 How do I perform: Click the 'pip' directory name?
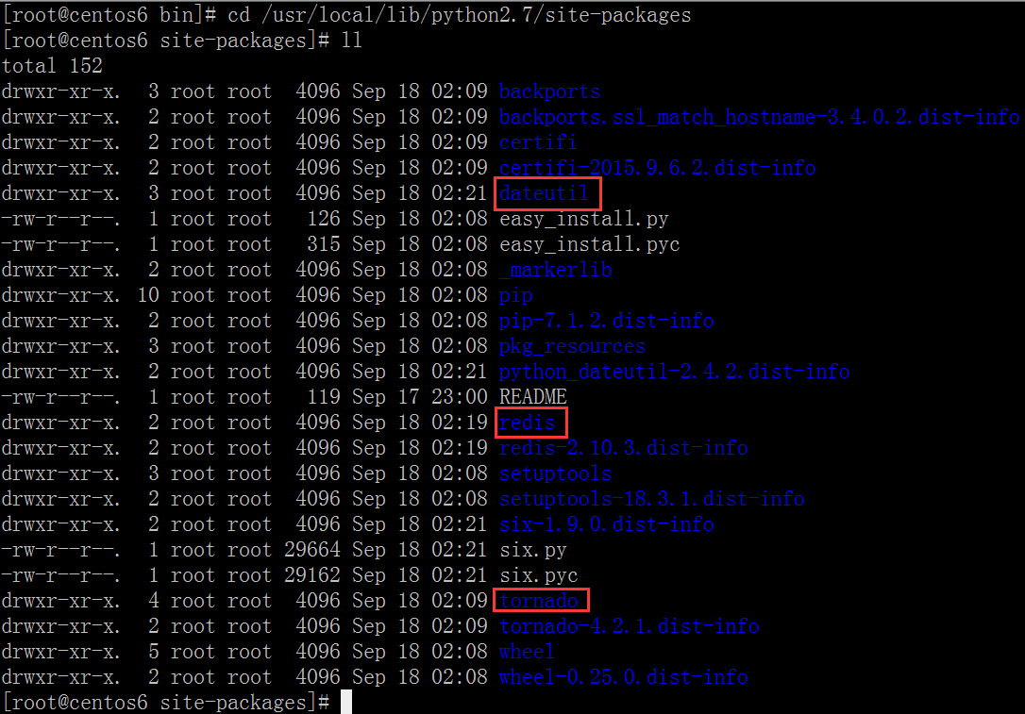(x=515, y=295)
